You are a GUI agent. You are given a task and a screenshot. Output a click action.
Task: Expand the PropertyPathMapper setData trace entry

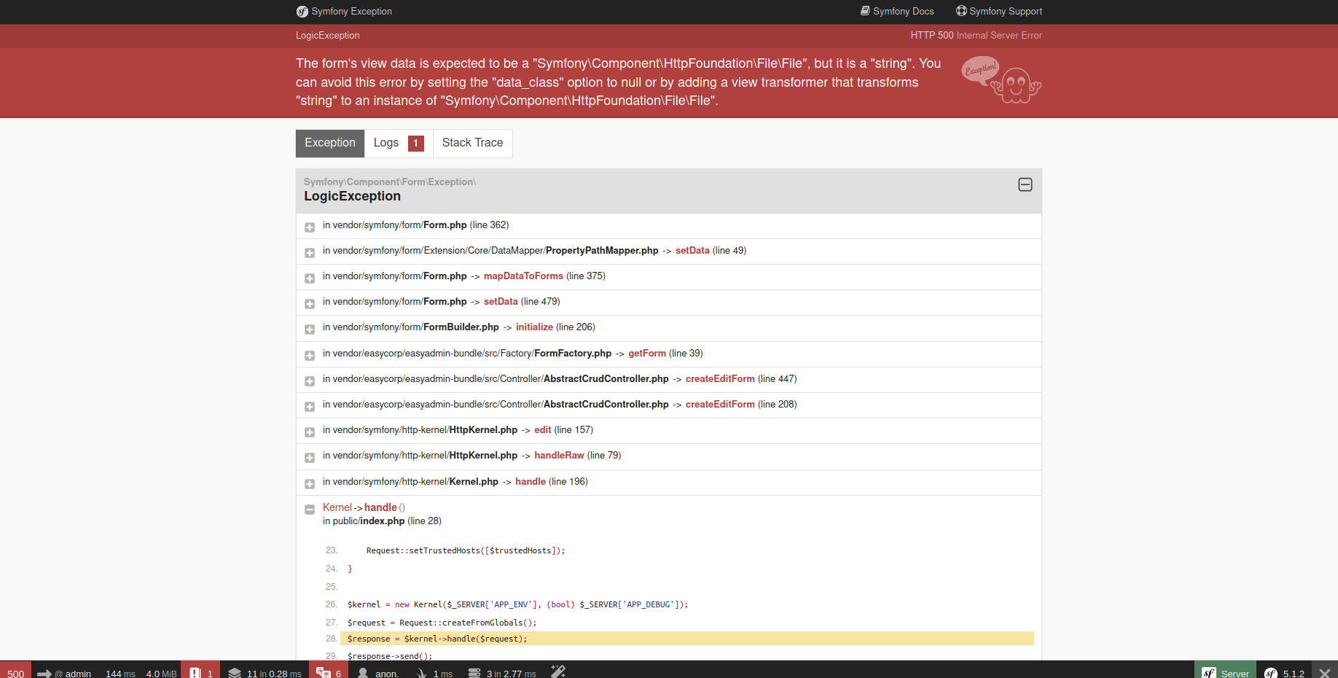pos(310,253)
